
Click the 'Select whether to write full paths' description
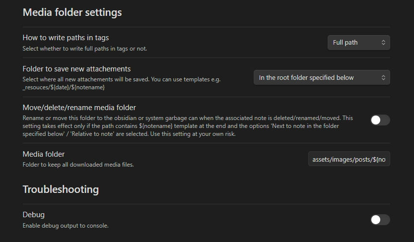click(x=84, y=49)
